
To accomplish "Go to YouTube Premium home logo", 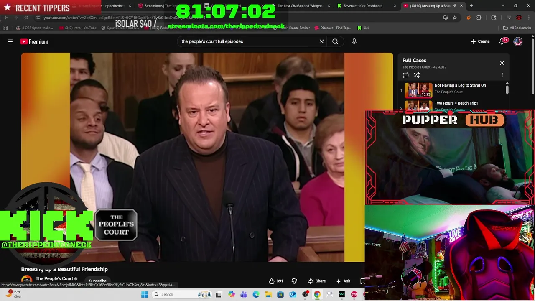I will [34, 41].
